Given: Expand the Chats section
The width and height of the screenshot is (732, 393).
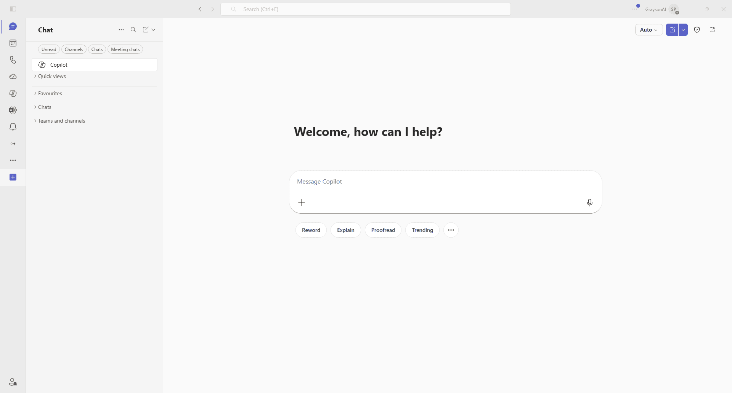Looking at the screenshot, I should [x=43, y=107].
